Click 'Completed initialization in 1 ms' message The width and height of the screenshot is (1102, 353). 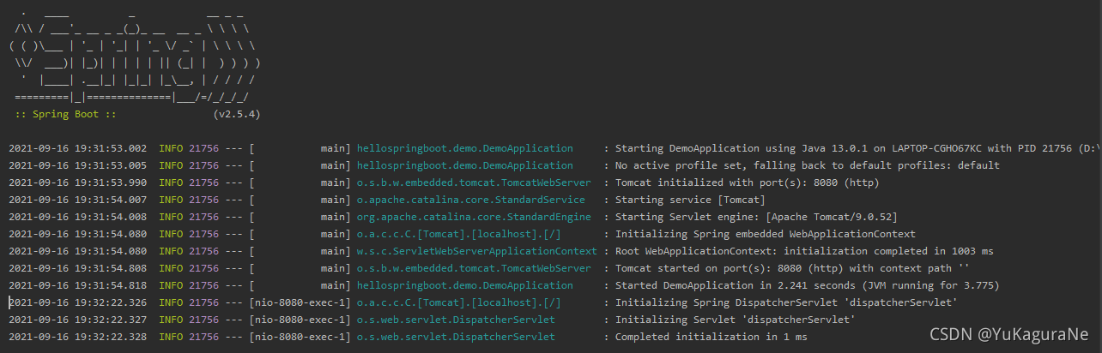[x=711, y=337]
